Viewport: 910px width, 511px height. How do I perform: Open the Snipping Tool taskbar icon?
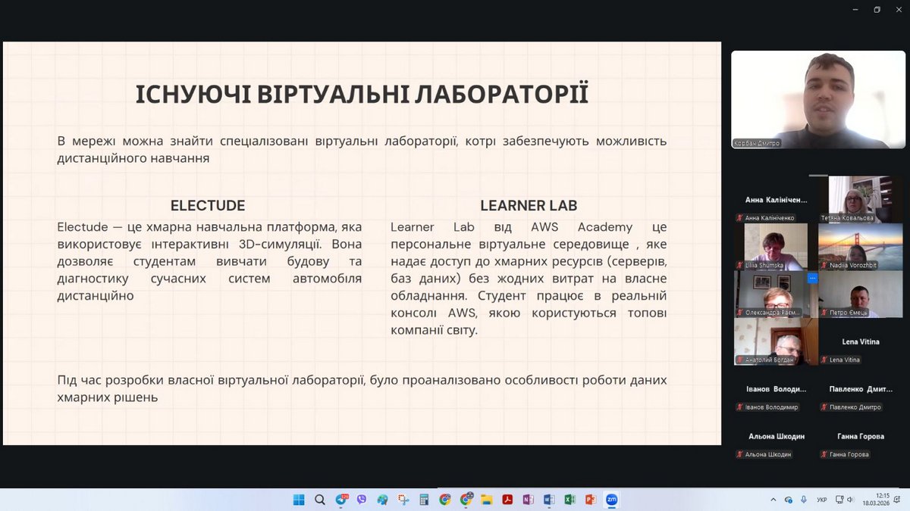(403, 500)
